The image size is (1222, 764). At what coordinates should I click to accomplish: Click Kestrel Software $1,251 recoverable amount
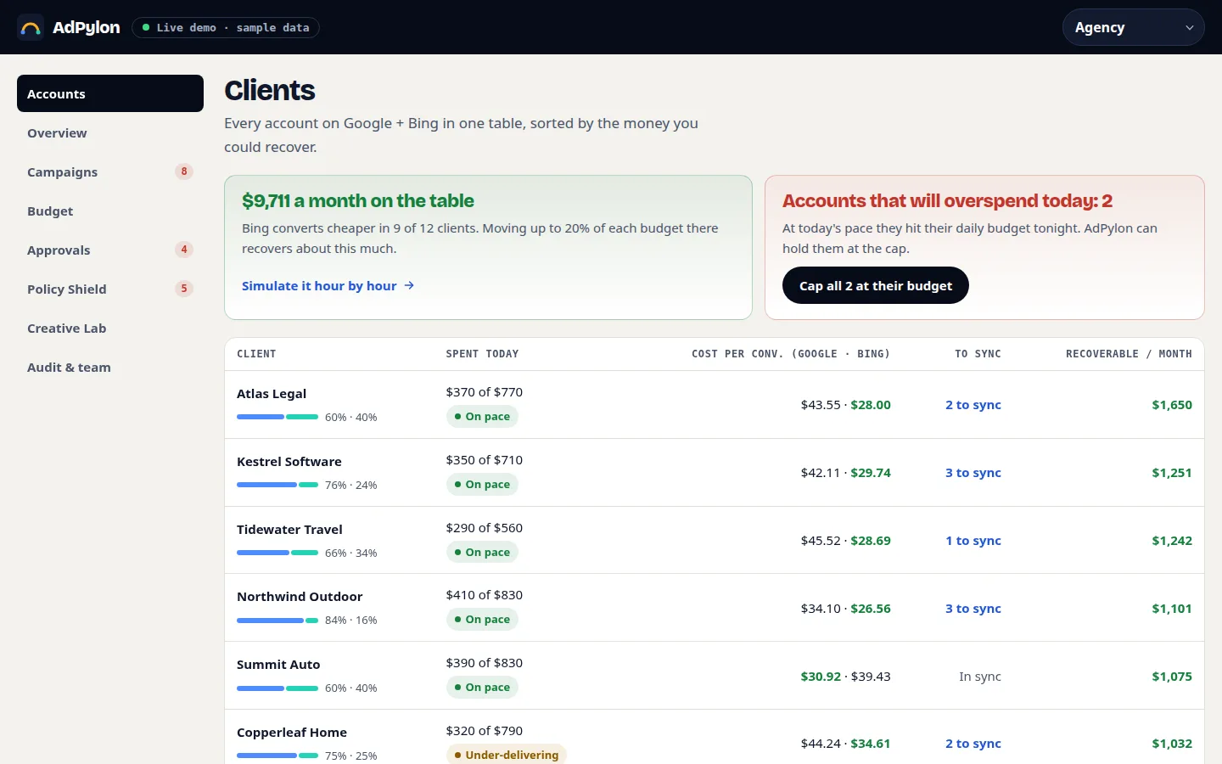tap(1172, 473)
